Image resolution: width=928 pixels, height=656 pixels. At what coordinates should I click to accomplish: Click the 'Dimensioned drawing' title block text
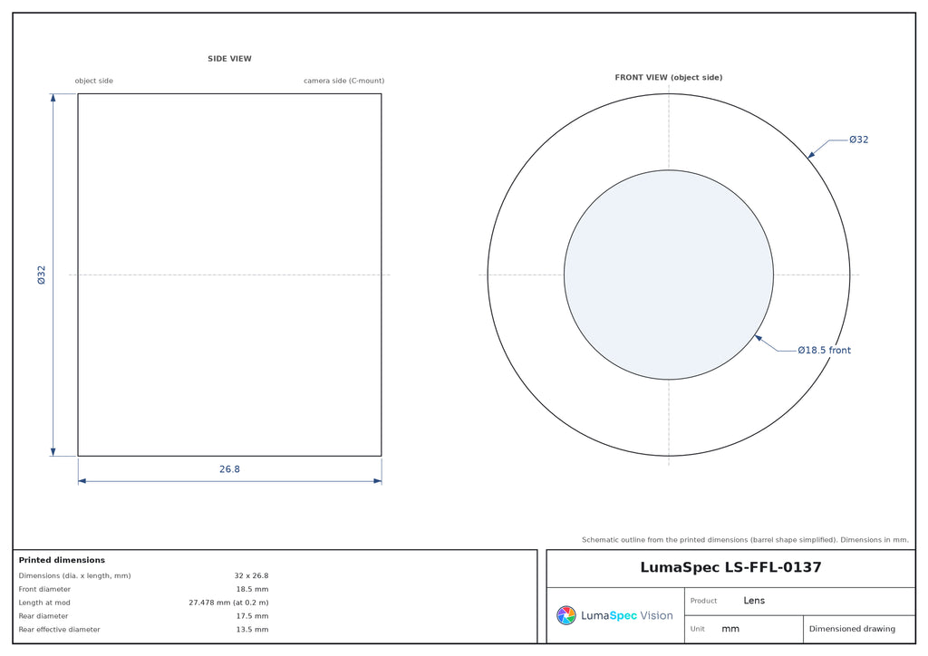tap(852, 629)
